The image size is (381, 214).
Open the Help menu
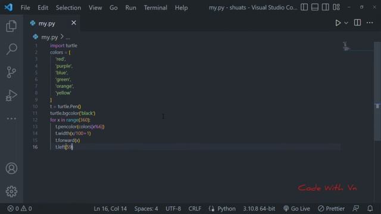point(181,8)
